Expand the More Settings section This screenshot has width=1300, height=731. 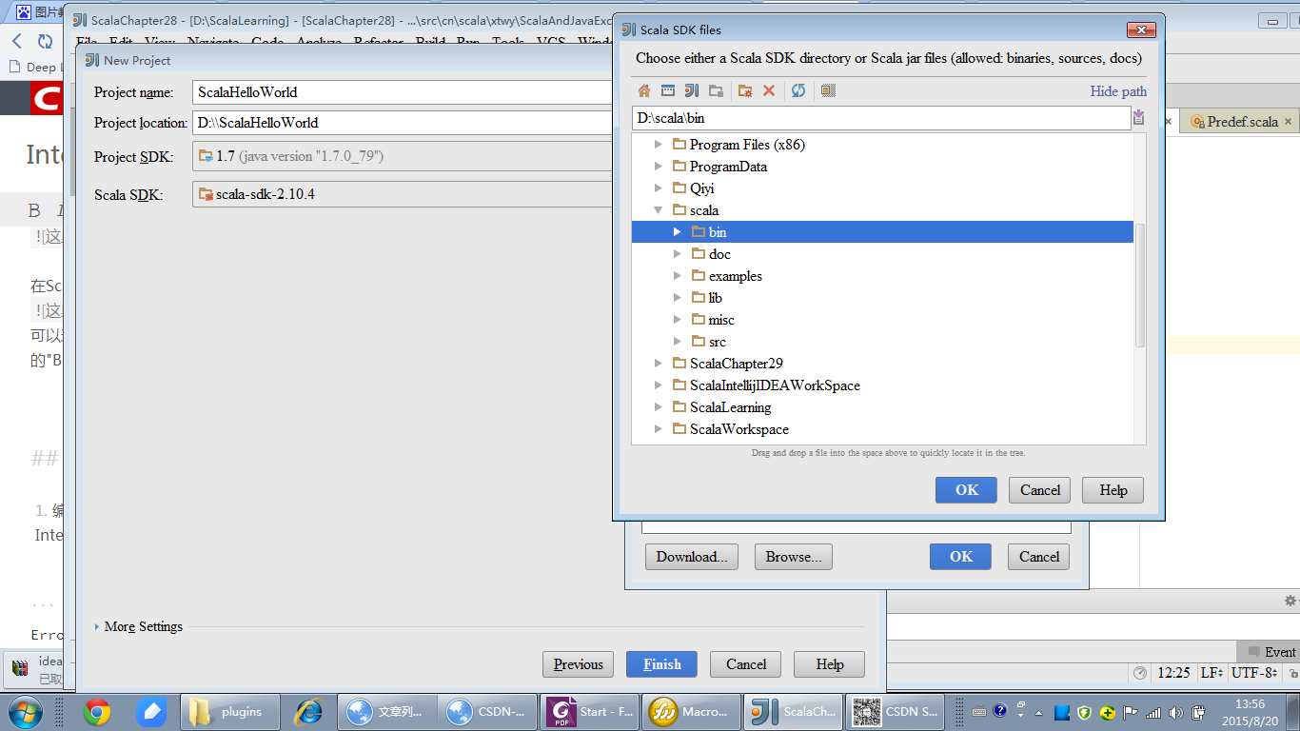point(138,626)
